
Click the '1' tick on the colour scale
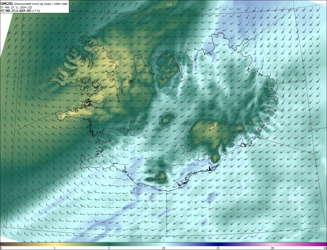click(55, 248)
